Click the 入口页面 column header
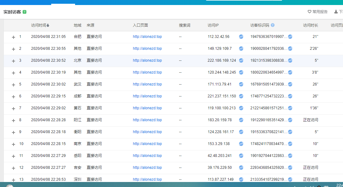The image size is (343, 187). (140, 25)
